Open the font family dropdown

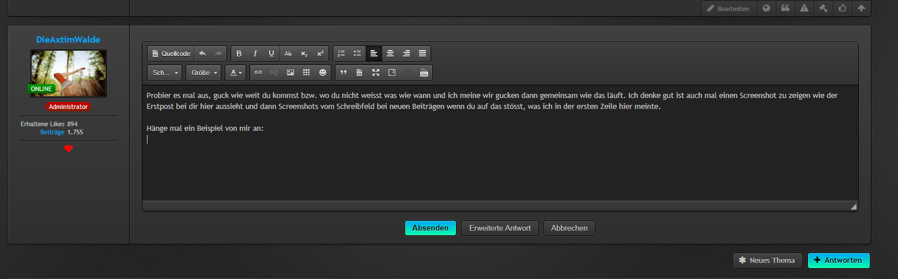(x=165, y=73)
